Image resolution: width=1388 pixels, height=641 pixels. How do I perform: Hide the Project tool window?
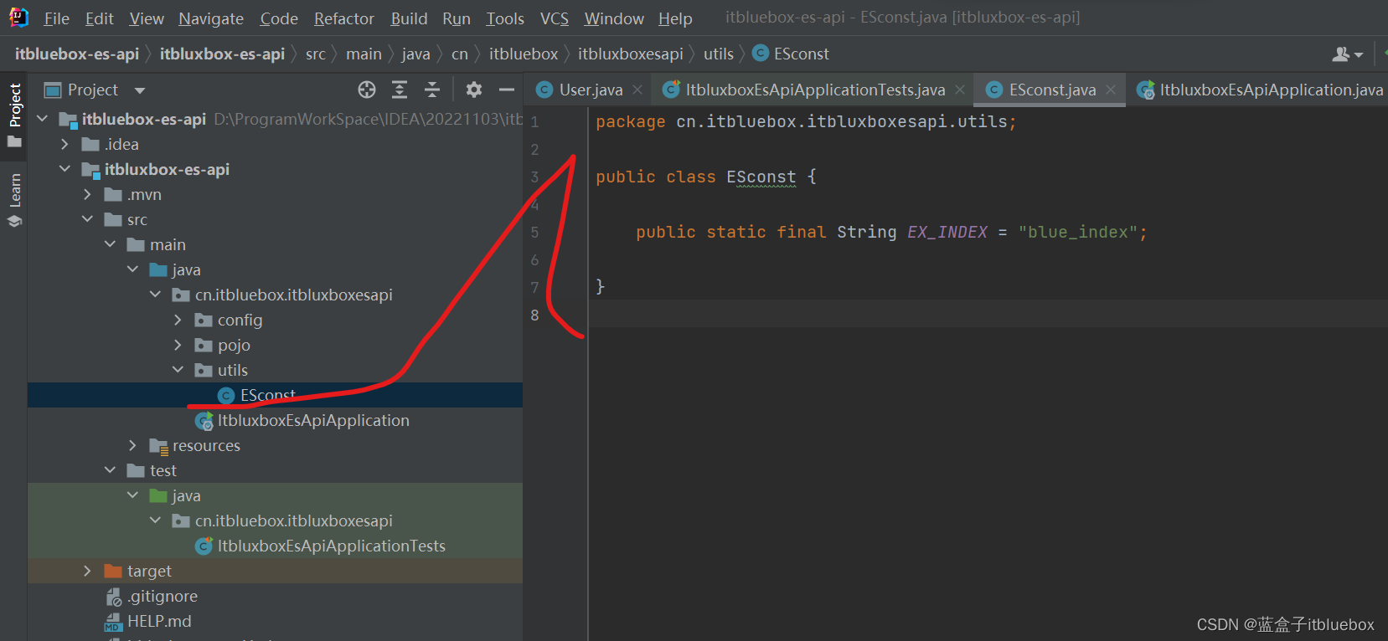click(507, 90)
